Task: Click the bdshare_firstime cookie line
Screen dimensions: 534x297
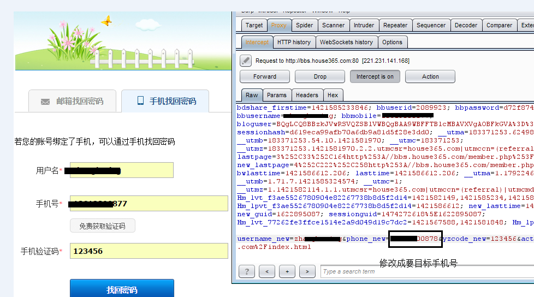Action: pyautogui.click(x=385, y=108)
